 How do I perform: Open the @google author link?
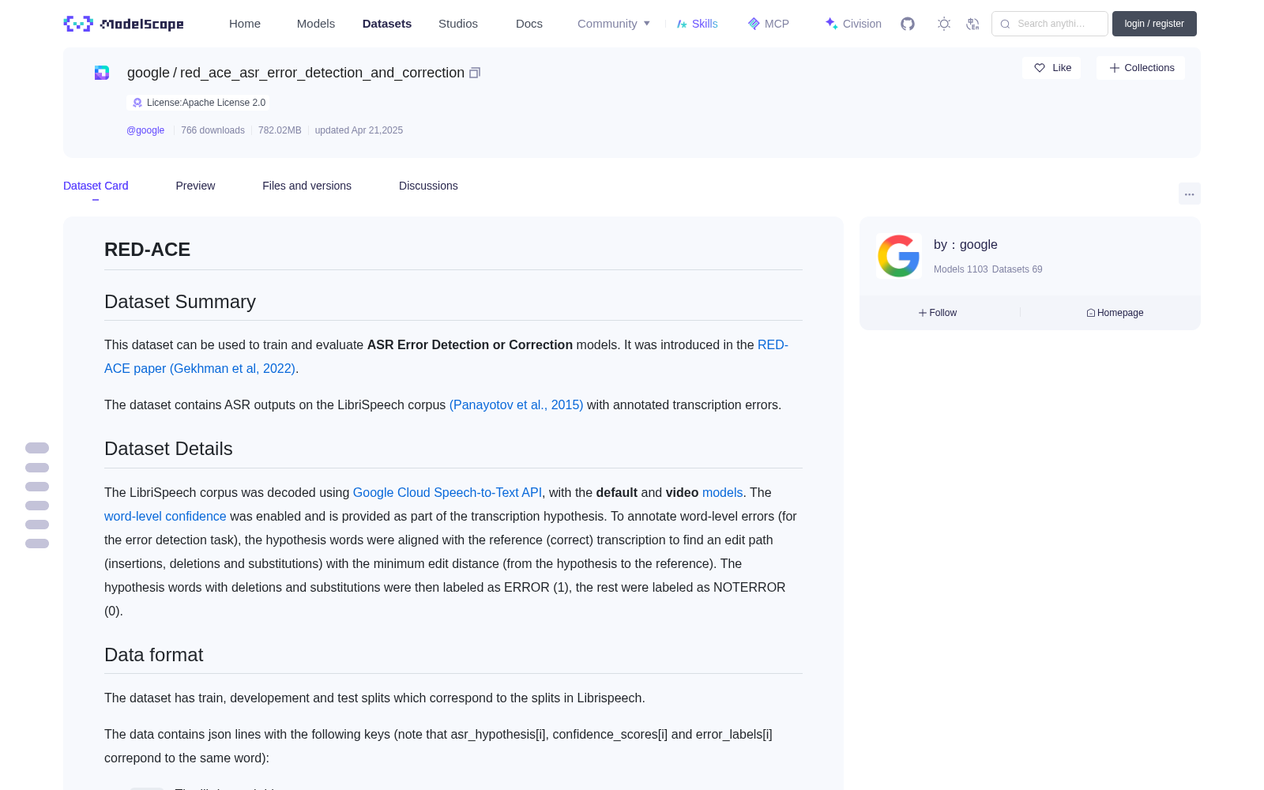click(x=145, y=130)
